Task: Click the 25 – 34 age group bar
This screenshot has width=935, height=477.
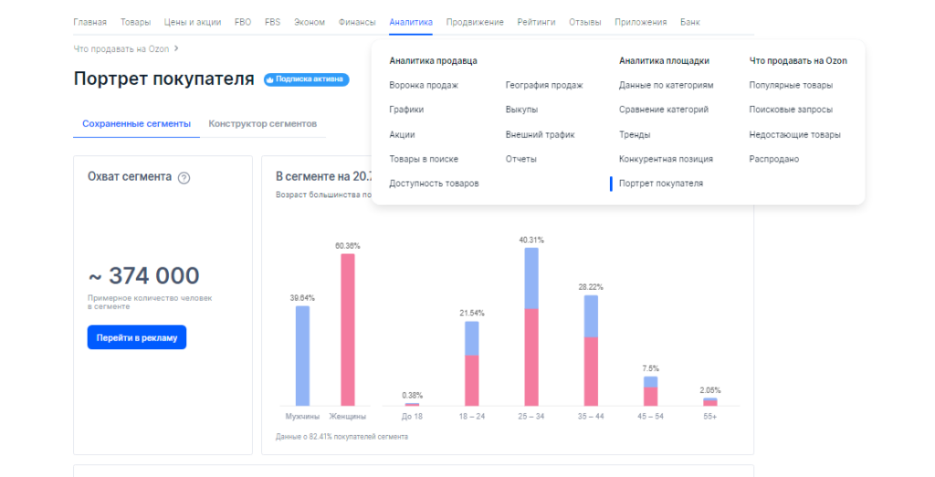Action: click(531, 327)
